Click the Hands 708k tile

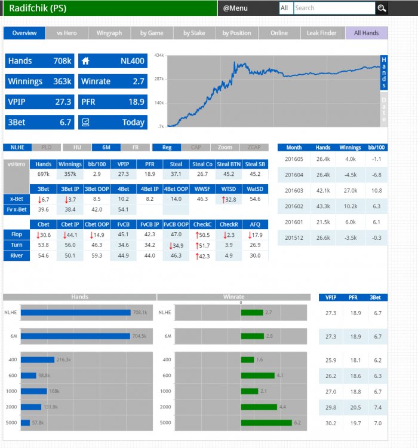click(39, 61)
